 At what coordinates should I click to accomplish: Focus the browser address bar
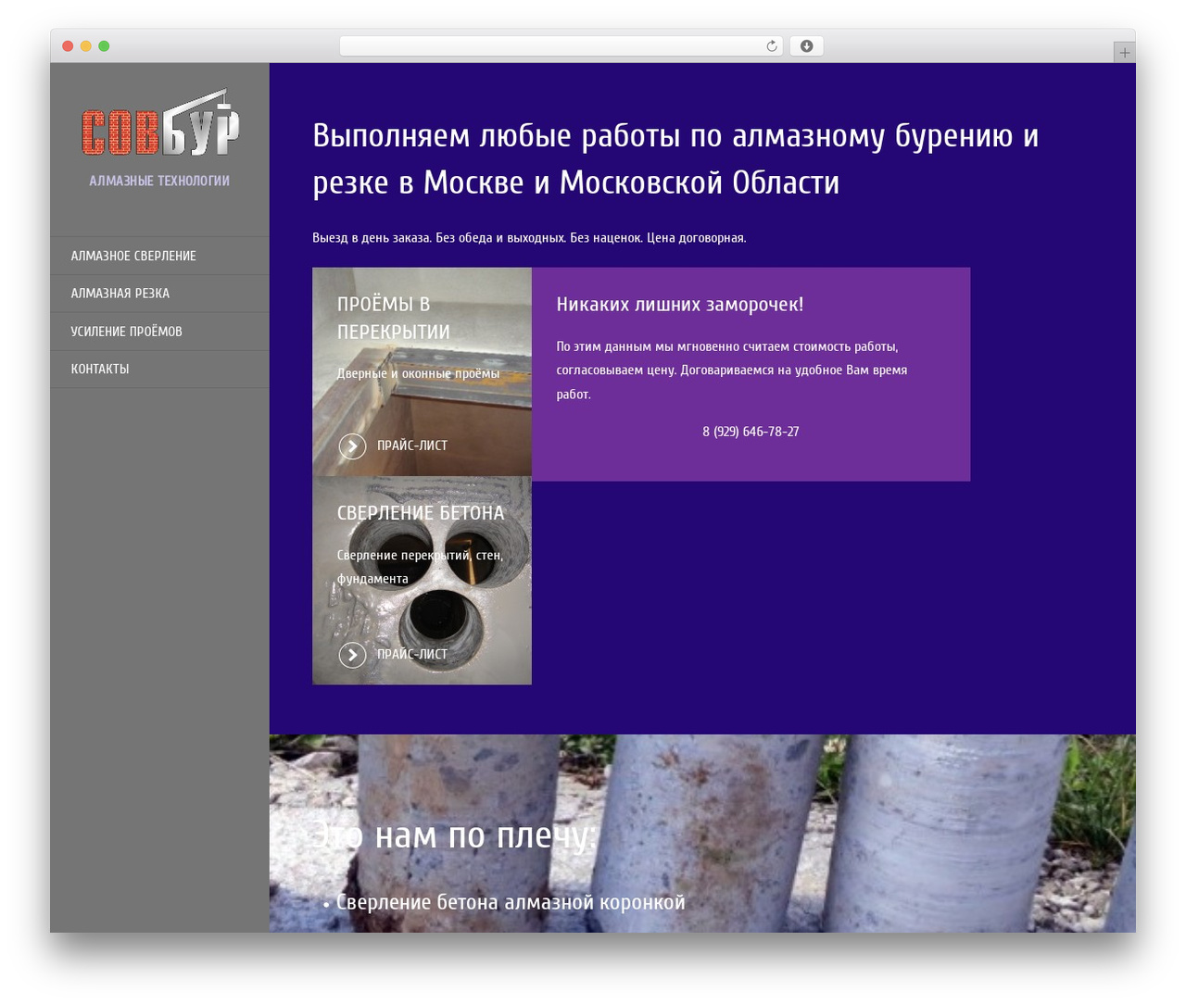(x=561, y=46)
